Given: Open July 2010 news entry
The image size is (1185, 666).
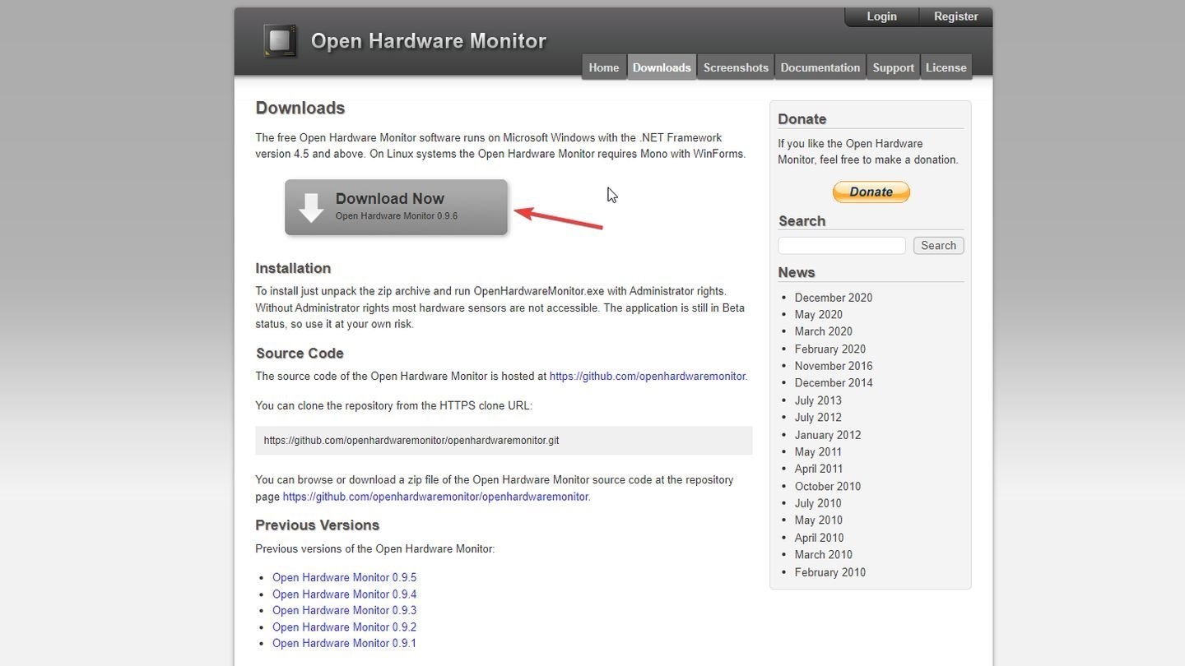Looking at the screenshot, I should click(x=818, y=503).
